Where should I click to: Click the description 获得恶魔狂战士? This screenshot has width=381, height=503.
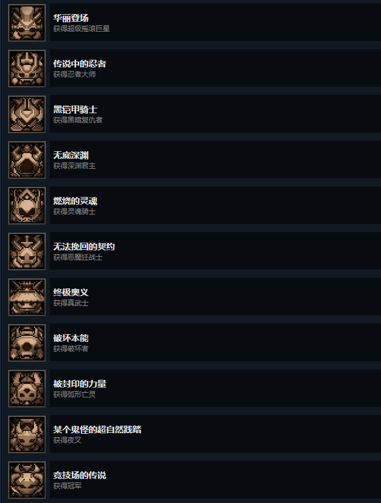coord(78,257)
